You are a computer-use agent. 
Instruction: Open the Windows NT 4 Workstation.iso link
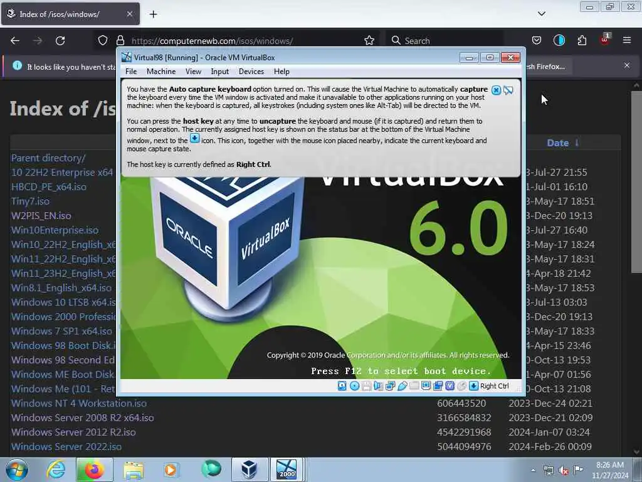point(78,404)
